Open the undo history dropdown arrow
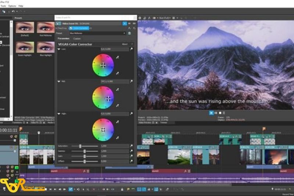294x196 pixels. (17, 11)
